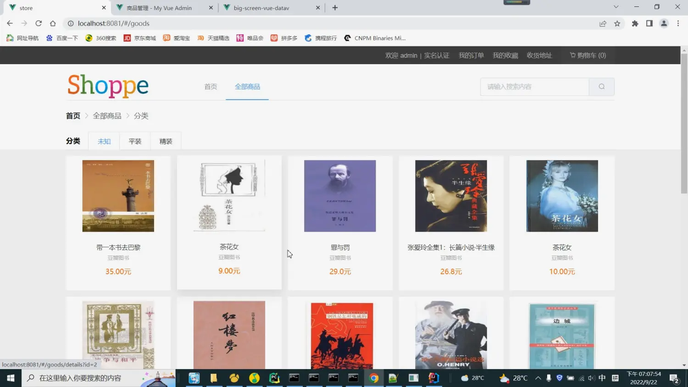Bookmark this page with the star icon
The height and width of the screenshot is (387, 688).
pos(617,23)
